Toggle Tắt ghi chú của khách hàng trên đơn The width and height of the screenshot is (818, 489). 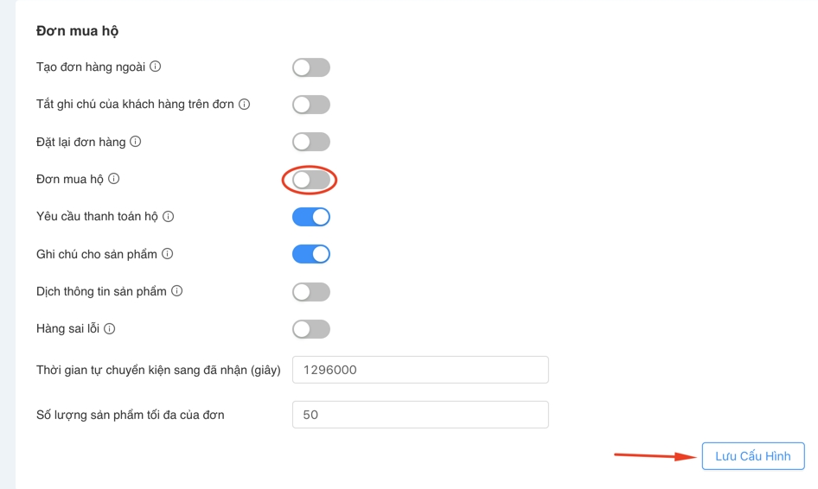coord(310,105)
